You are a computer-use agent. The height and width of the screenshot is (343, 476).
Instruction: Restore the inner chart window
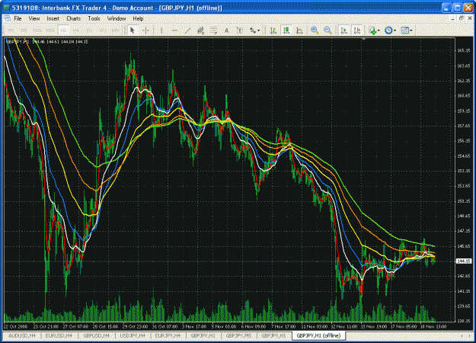(x=462, y=18)
